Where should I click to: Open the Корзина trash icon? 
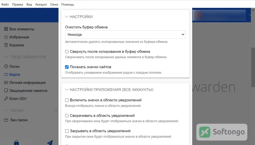[6, 45]
